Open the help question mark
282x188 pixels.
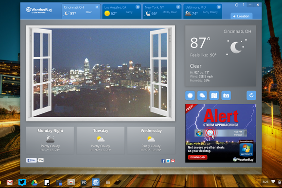click(243, 5)
